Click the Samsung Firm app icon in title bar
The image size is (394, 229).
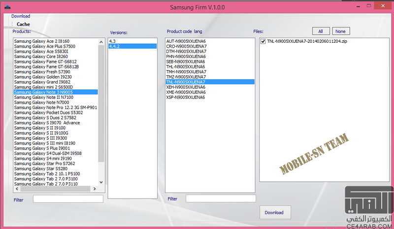coord(8,7)
